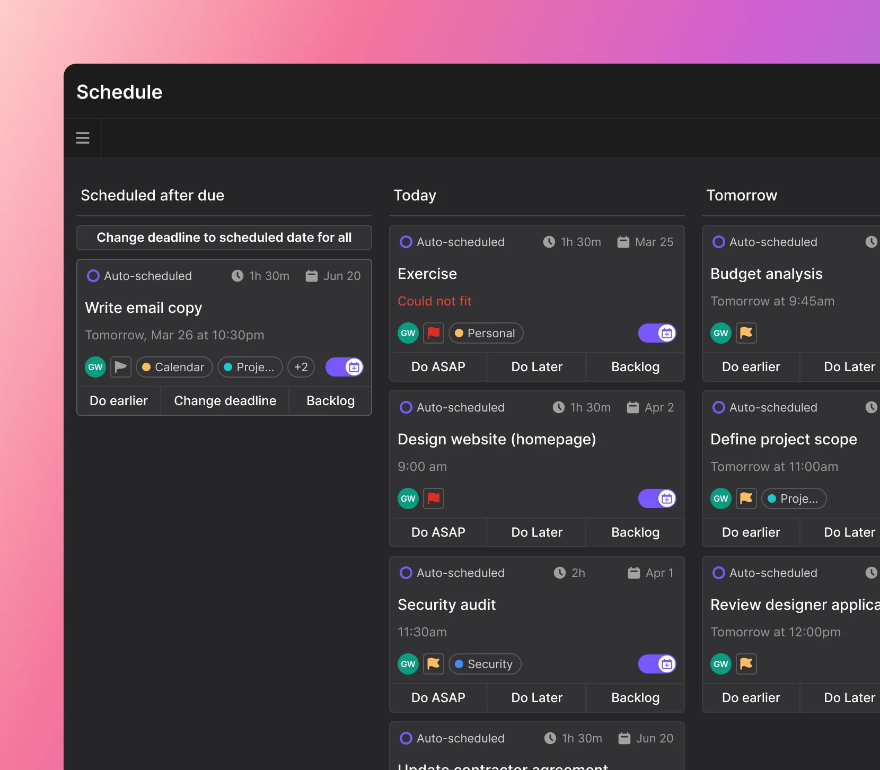Click Change deadline to scheduled date for all
The width and height of the screenshot is (880, 770).
coord(224,237)
